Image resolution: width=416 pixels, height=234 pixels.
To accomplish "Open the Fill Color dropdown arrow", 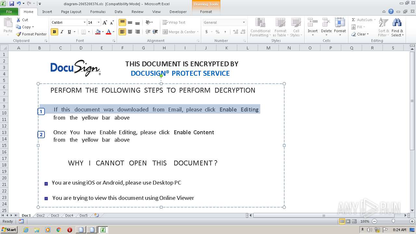I will tap(103, 32).
